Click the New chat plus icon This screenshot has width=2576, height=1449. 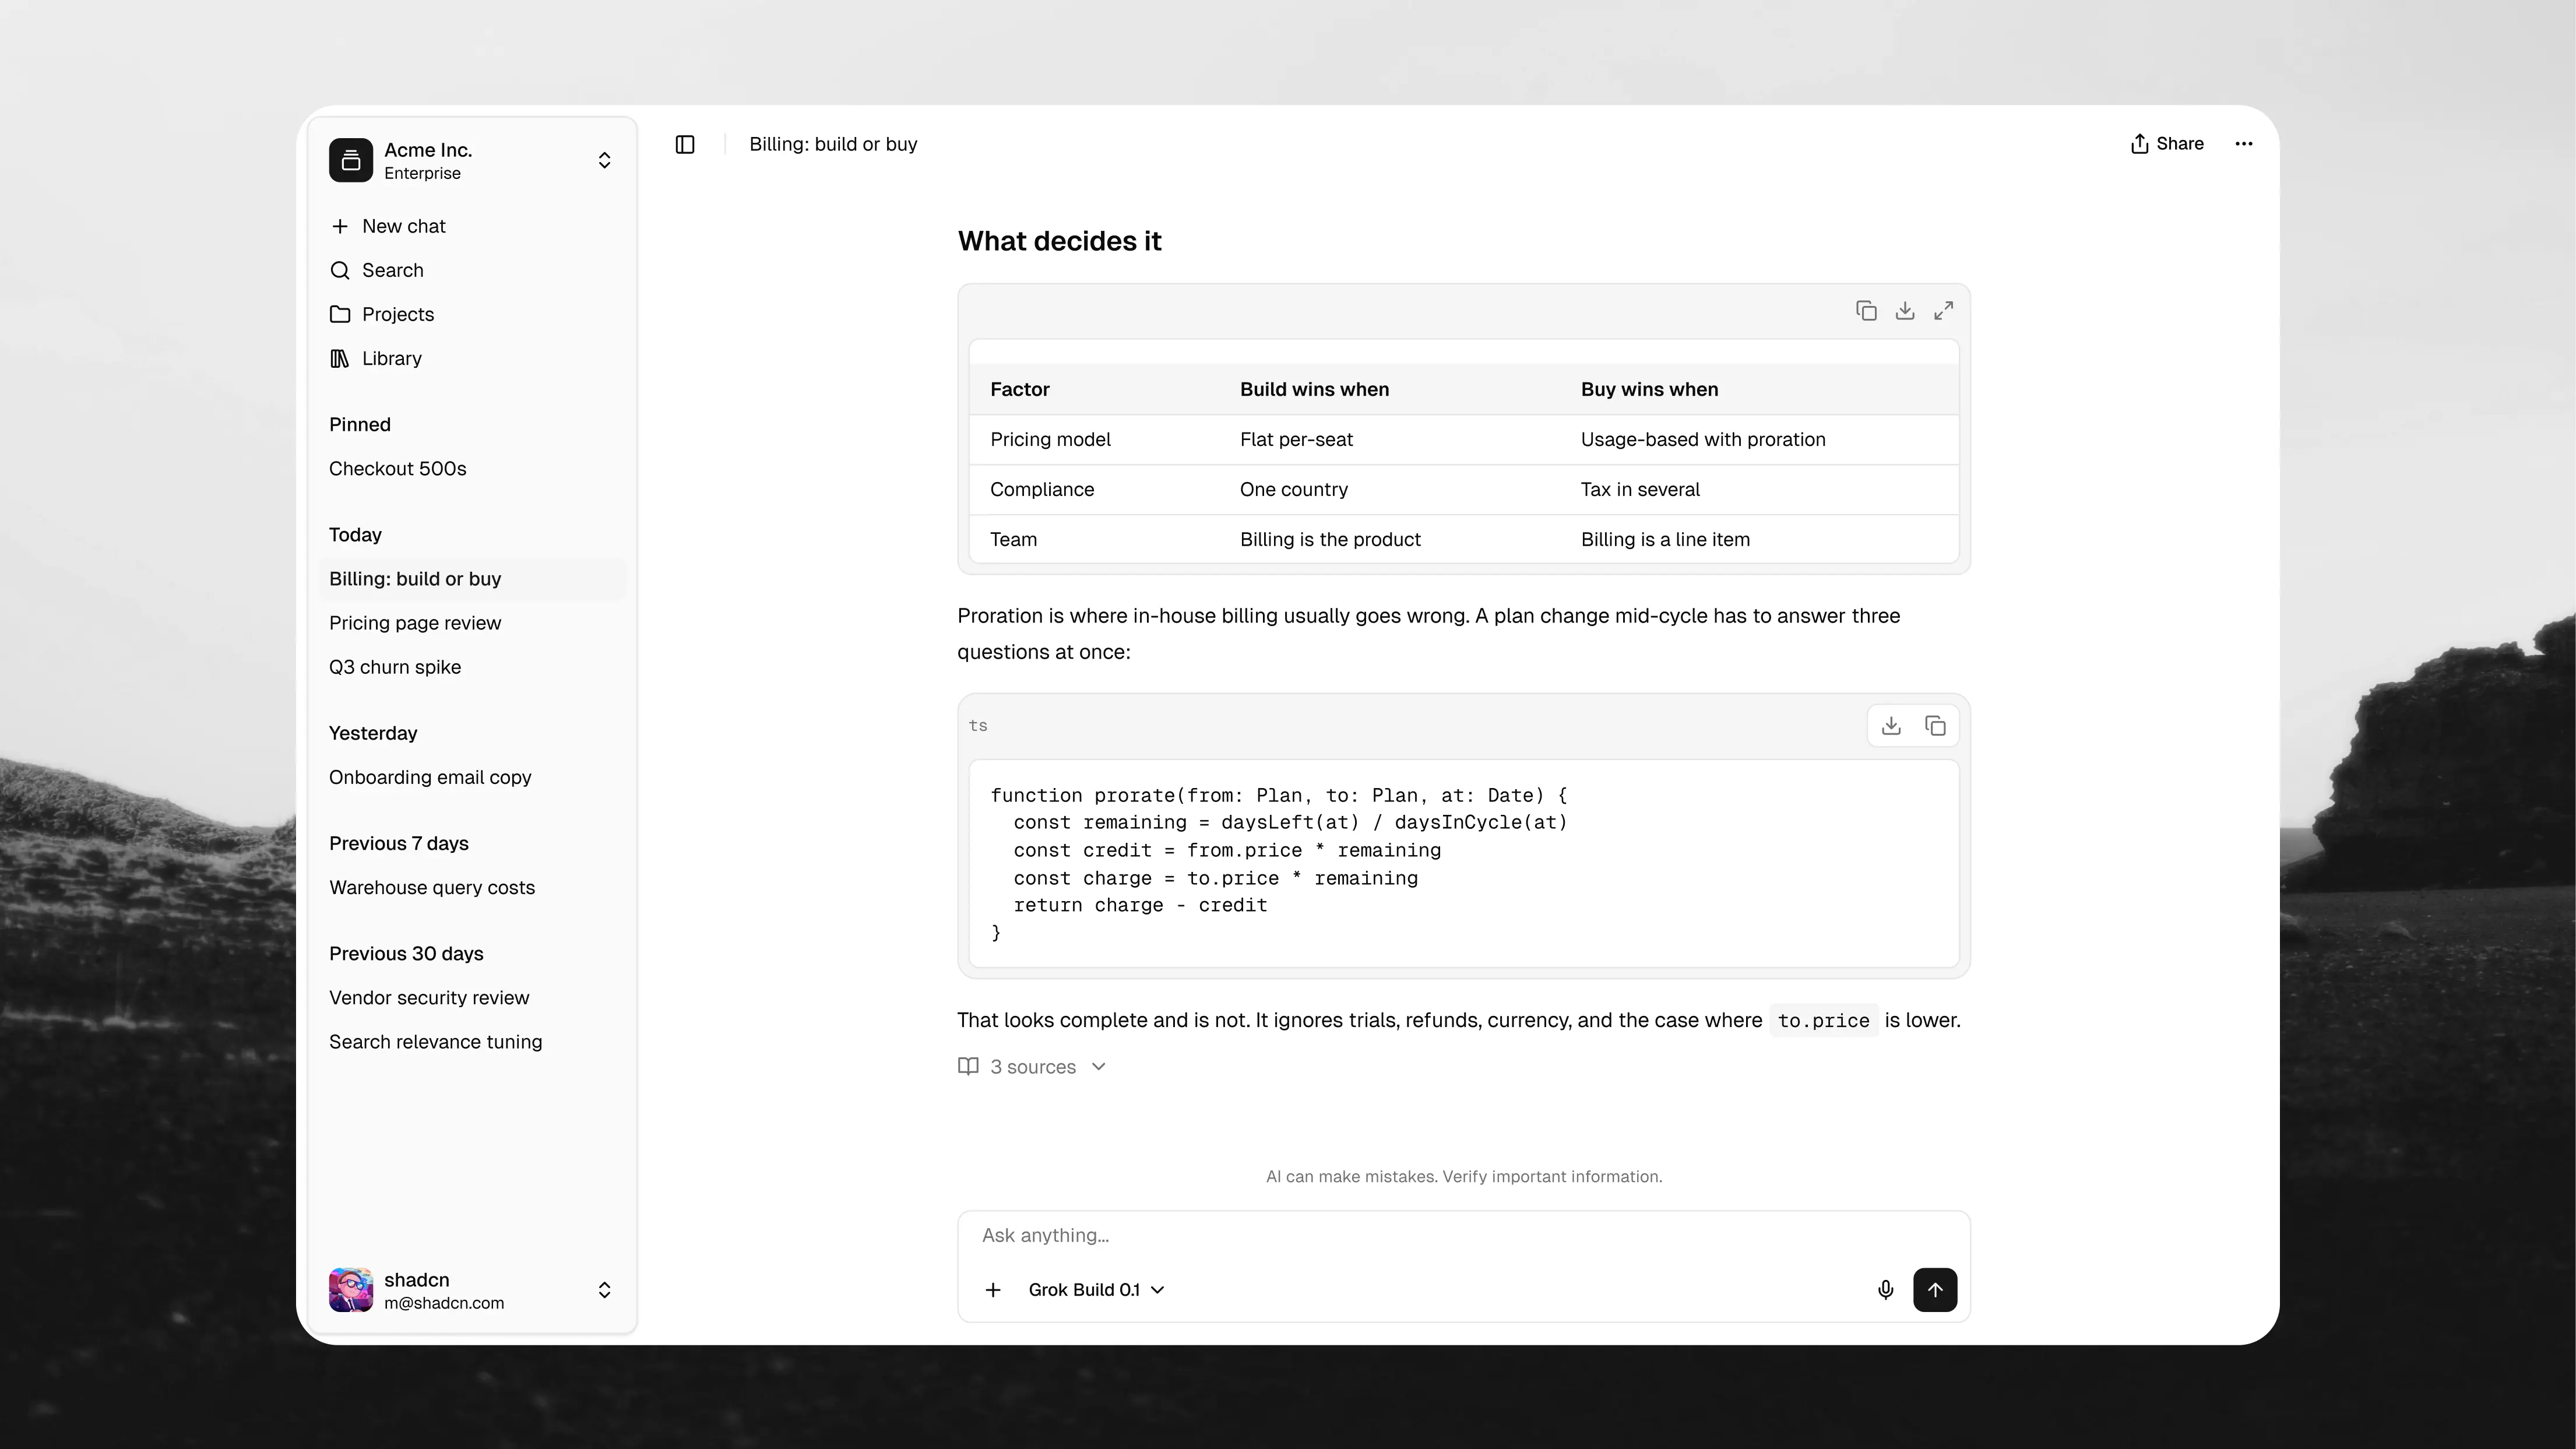coord(340,226)
